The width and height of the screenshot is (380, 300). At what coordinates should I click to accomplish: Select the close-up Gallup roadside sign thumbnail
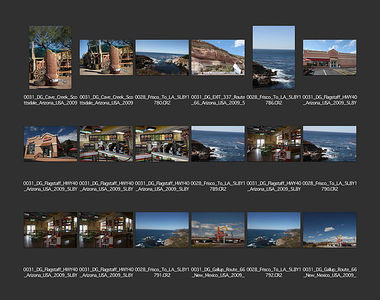tap(218, 230)
